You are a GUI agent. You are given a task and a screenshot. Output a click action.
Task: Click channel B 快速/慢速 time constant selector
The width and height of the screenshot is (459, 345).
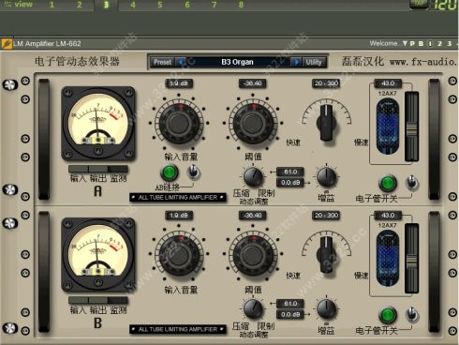point(327,255)
